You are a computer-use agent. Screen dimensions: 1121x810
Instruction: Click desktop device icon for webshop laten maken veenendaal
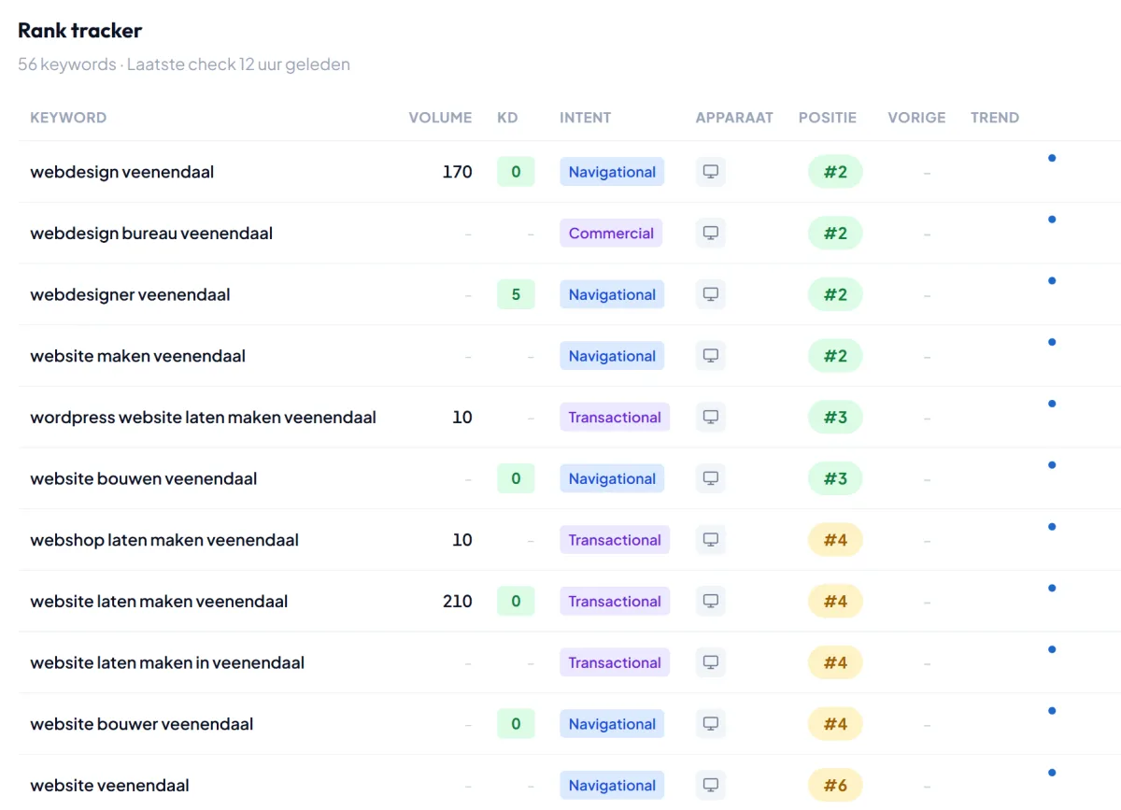pyautogui.click(x=710, y=540)
